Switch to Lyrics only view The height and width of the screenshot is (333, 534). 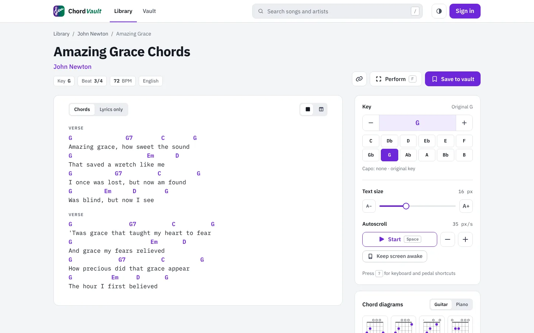coord(111,110)
